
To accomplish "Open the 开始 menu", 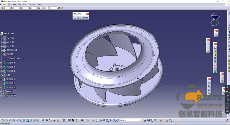I will (x=4, y=4).
